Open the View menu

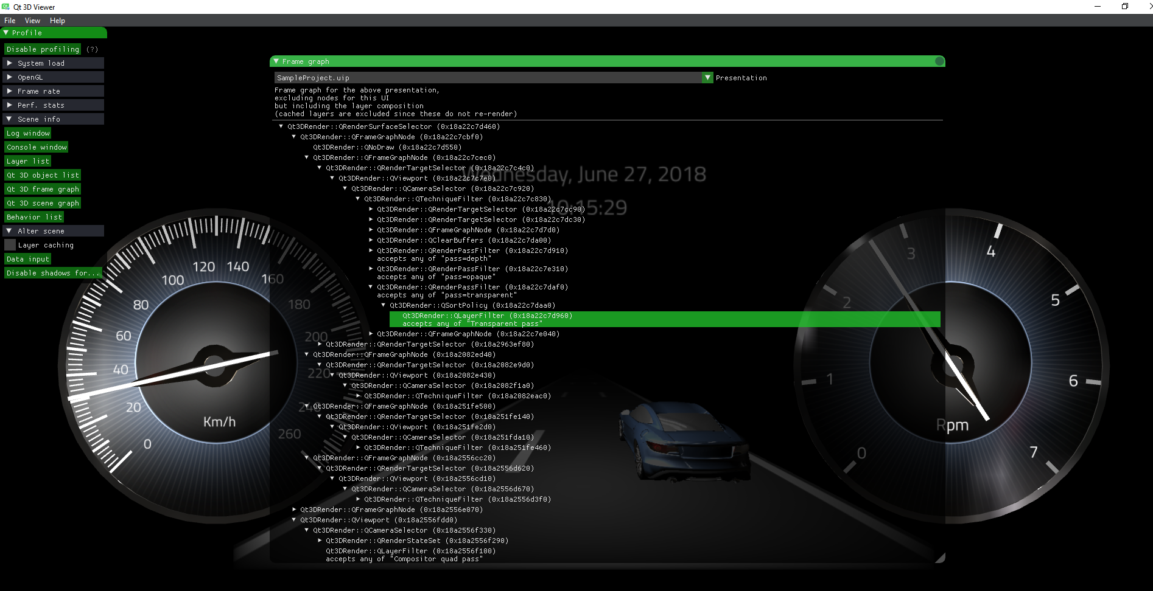[32, 21]
